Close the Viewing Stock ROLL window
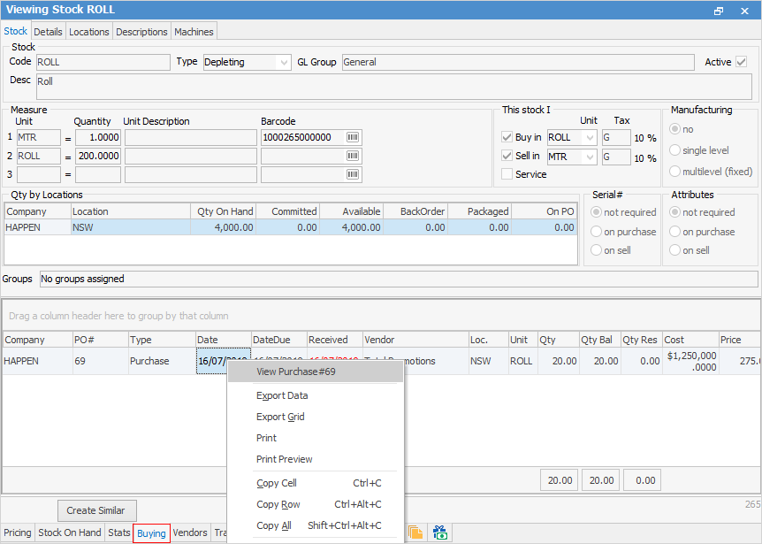 pyautogui.click(x=745, y=10)
